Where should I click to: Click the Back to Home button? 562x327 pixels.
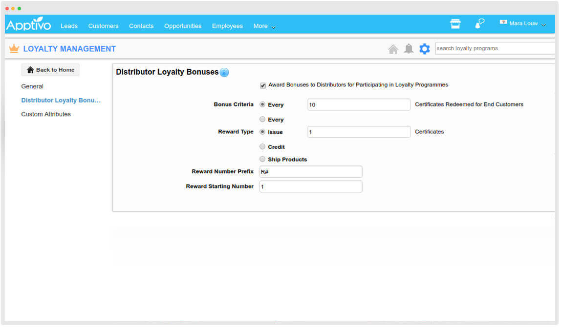coord(50,70)
